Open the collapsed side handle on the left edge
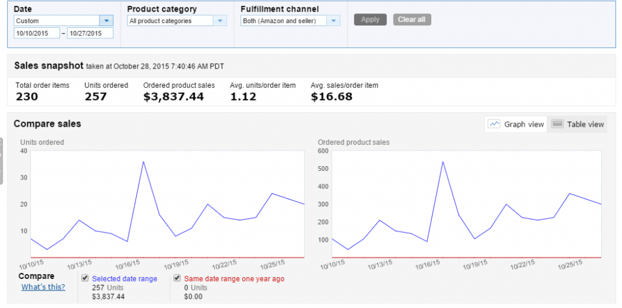The height and width of the screenshot is (308, 622). pyautogui.click(x=2, y=161)
